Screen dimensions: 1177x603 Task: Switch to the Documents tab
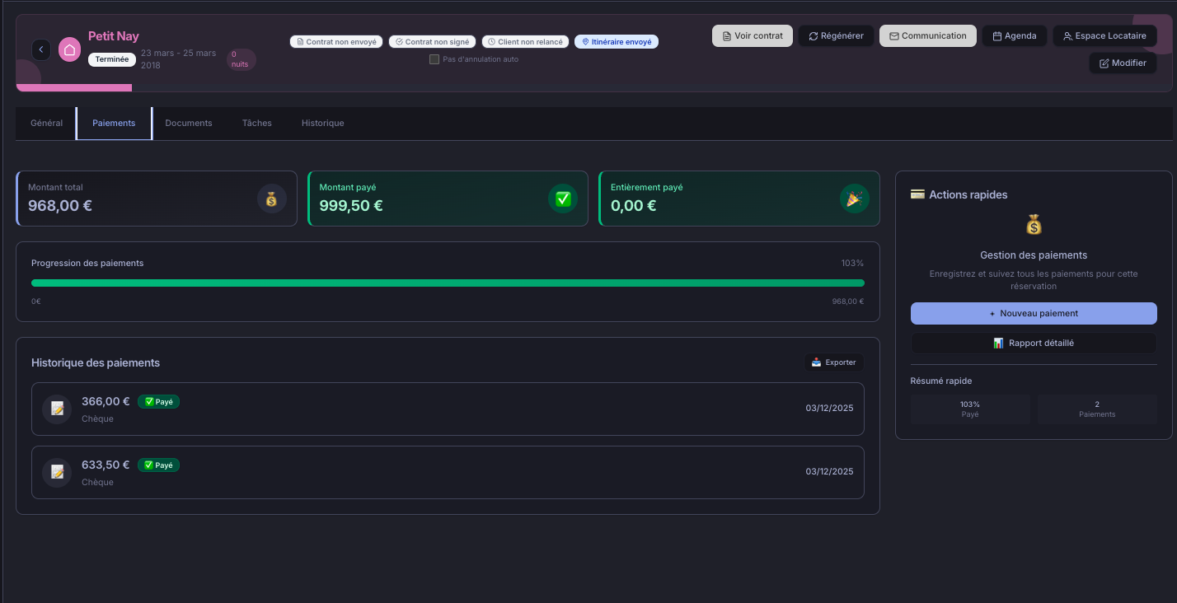tap(189, 124)
